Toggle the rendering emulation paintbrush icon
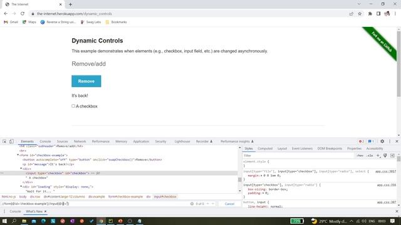The image size is (401, 225). 385,156
